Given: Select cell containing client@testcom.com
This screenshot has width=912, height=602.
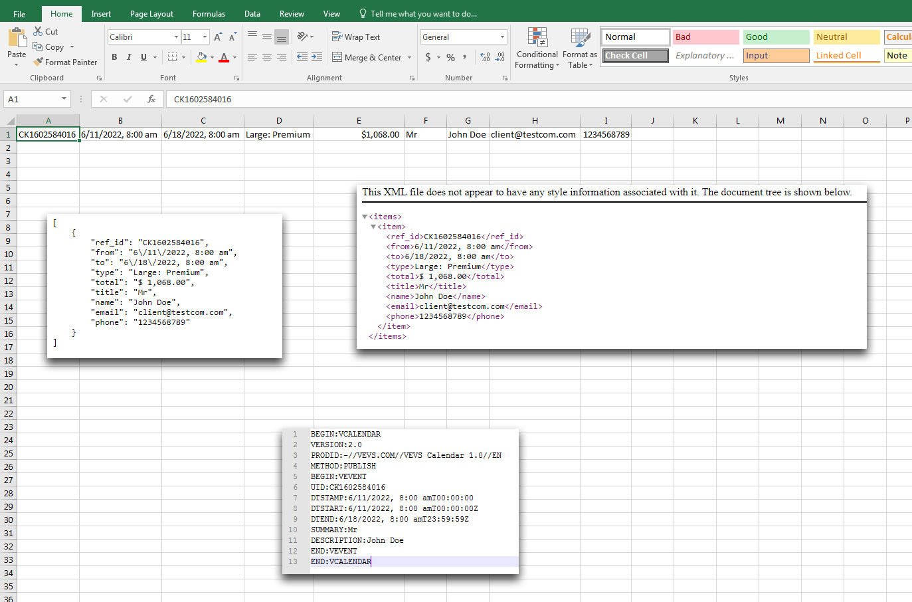Looking at the screenshot, I should [534, 134].
